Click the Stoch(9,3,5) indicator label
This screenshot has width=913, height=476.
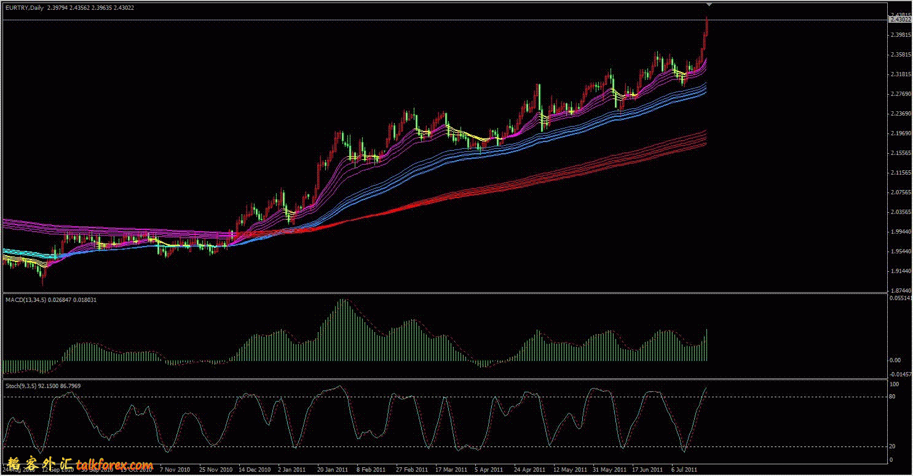21,386
